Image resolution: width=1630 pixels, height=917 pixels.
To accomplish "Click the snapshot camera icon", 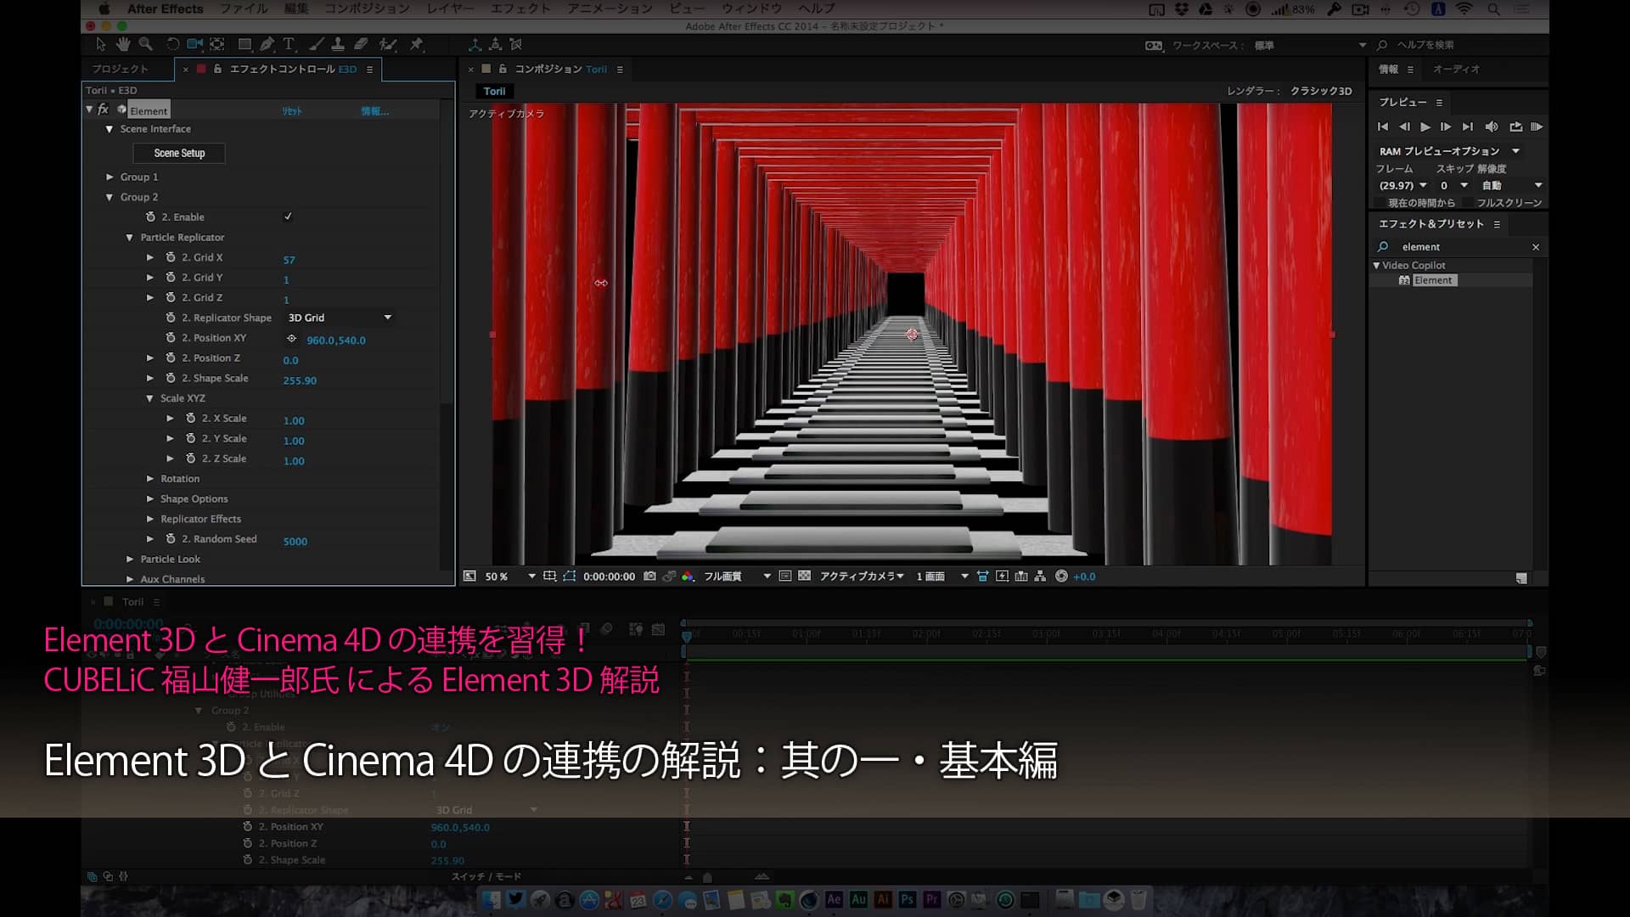I will 649,576.
